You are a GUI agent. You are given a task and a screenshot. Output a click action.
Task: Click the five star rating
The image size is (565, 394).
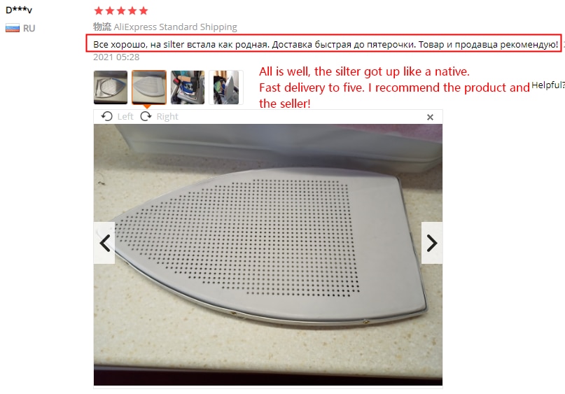tap(121, 10)
